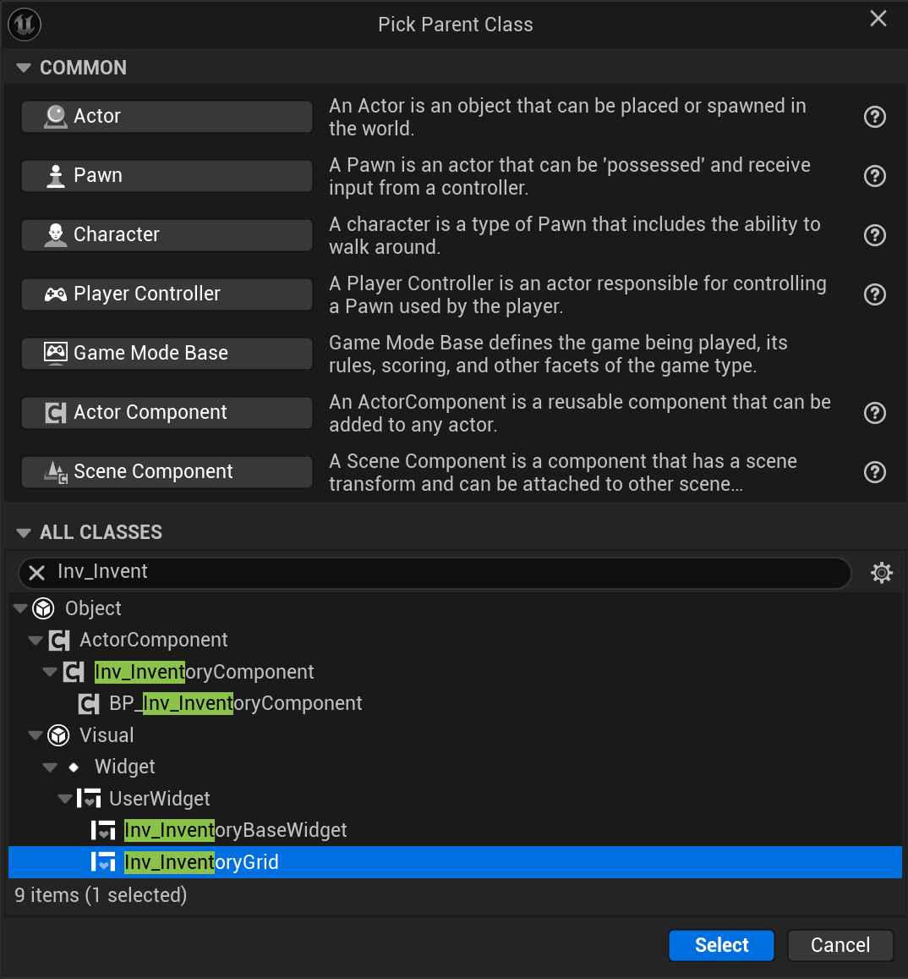Cancel the Pick Parent Class dialog

click(840, 945)
